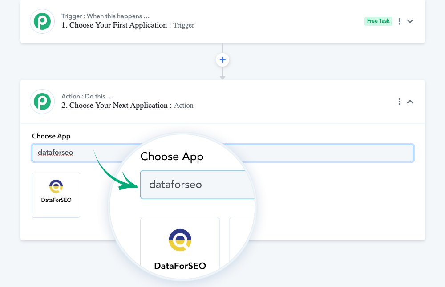
Task: Click the "Trigger : When this happens ..." text
Action: pyautogui.click(x=105, y=16)
